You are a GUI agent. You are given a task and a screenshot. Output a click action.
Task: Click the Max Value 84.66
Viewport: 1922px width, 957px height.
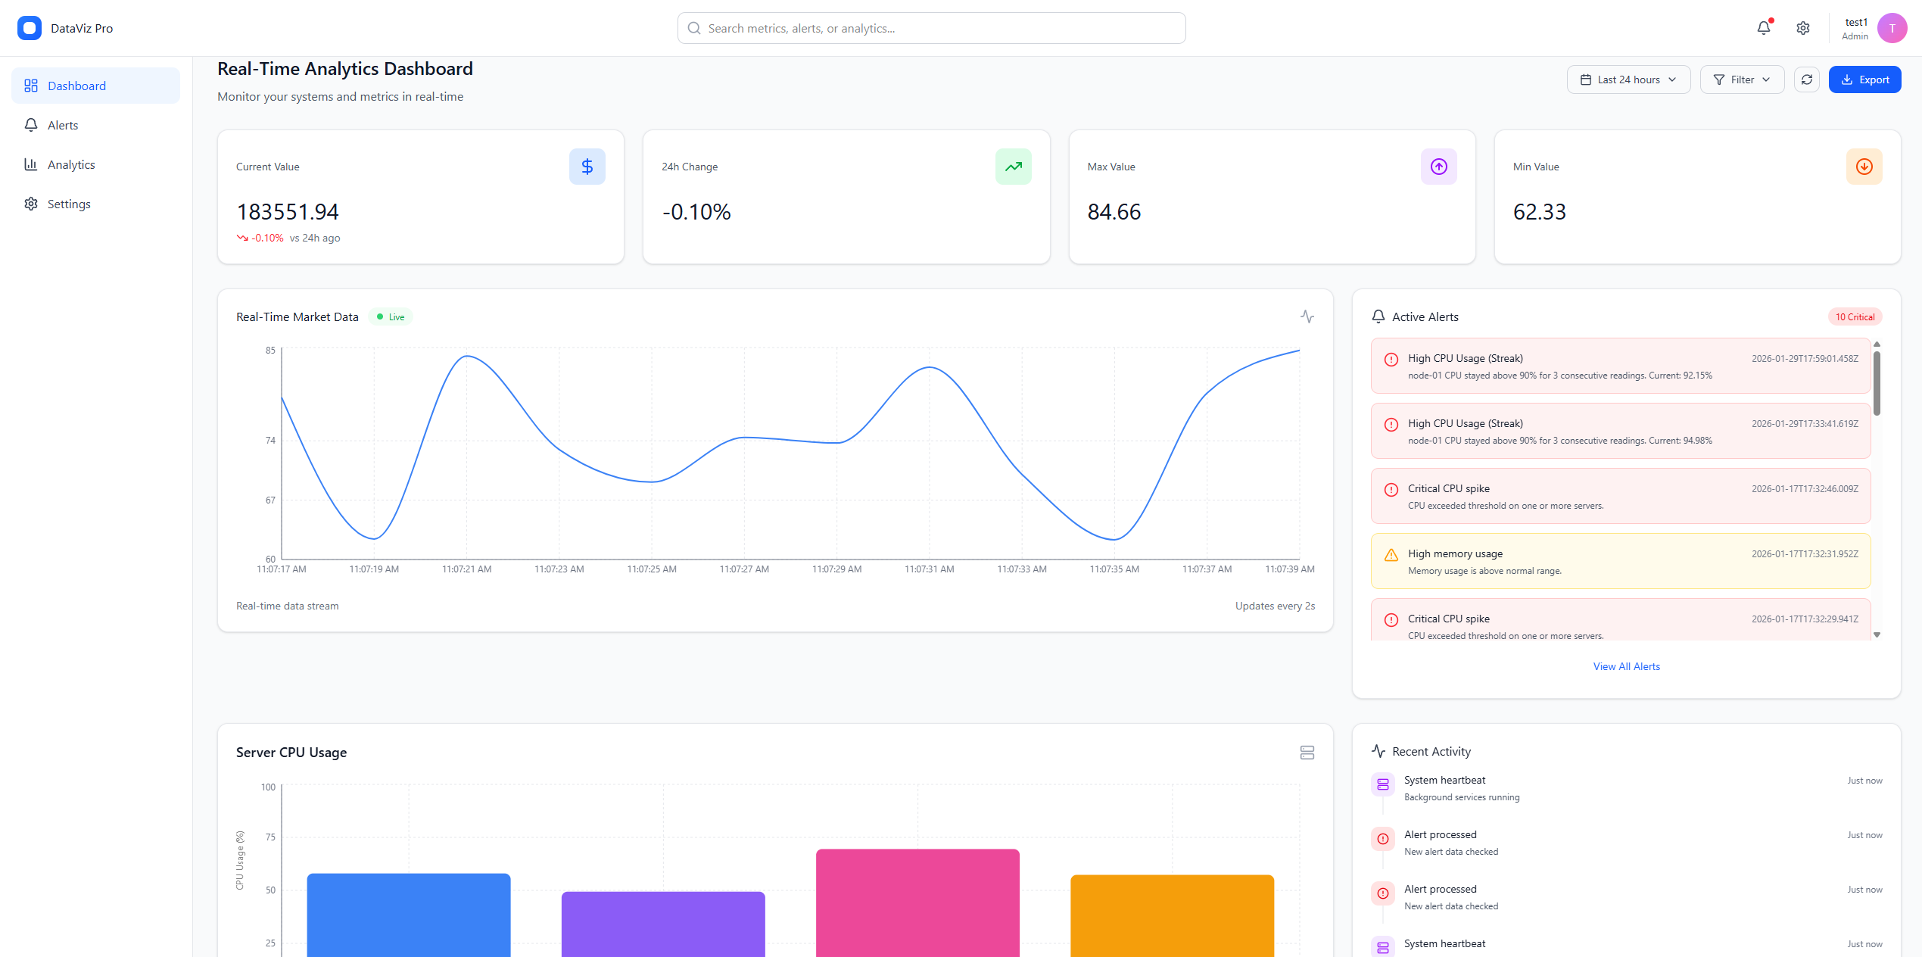[1114, 212]
